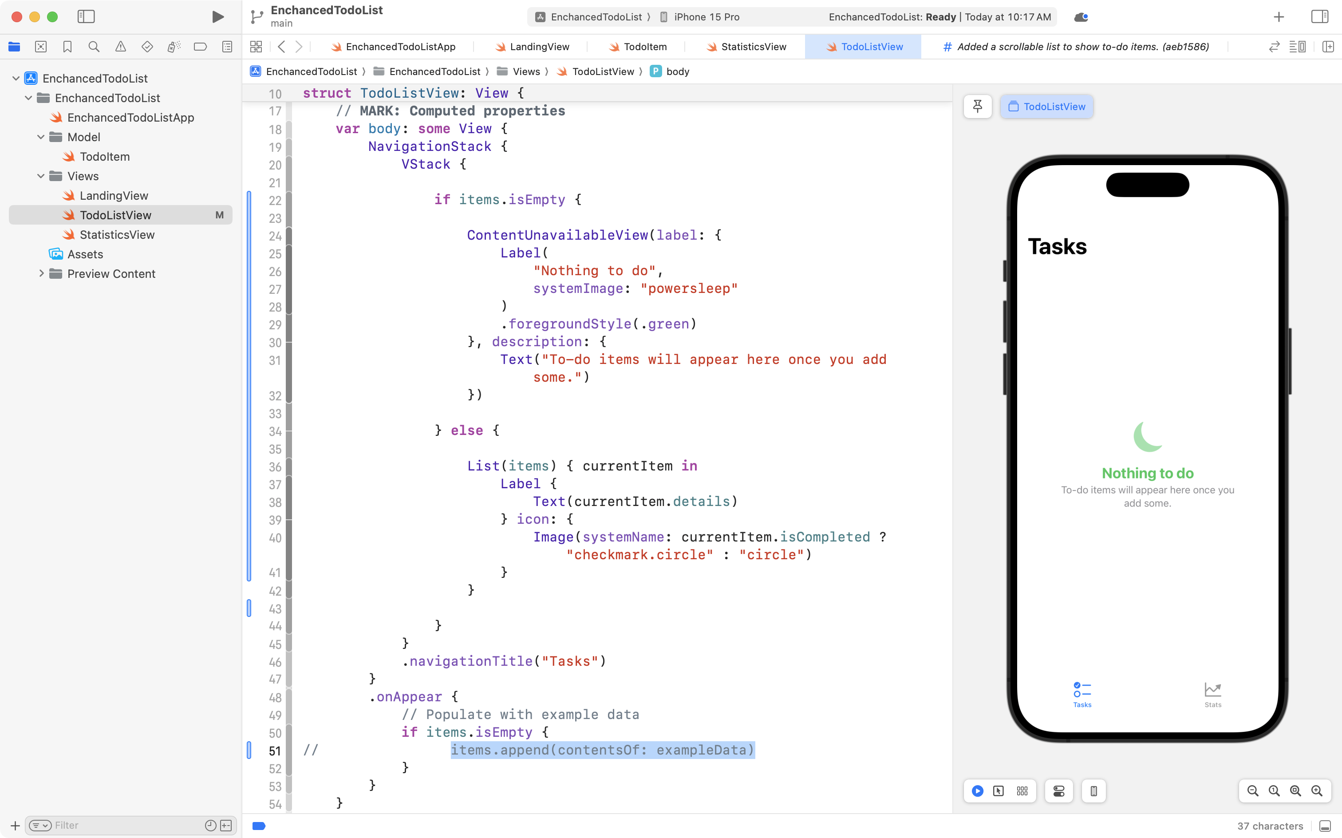Toggle the navigator sidebar visibility
Image resolution: width=1342 pixels, height=838 pixels.
[x=87, y=16]
